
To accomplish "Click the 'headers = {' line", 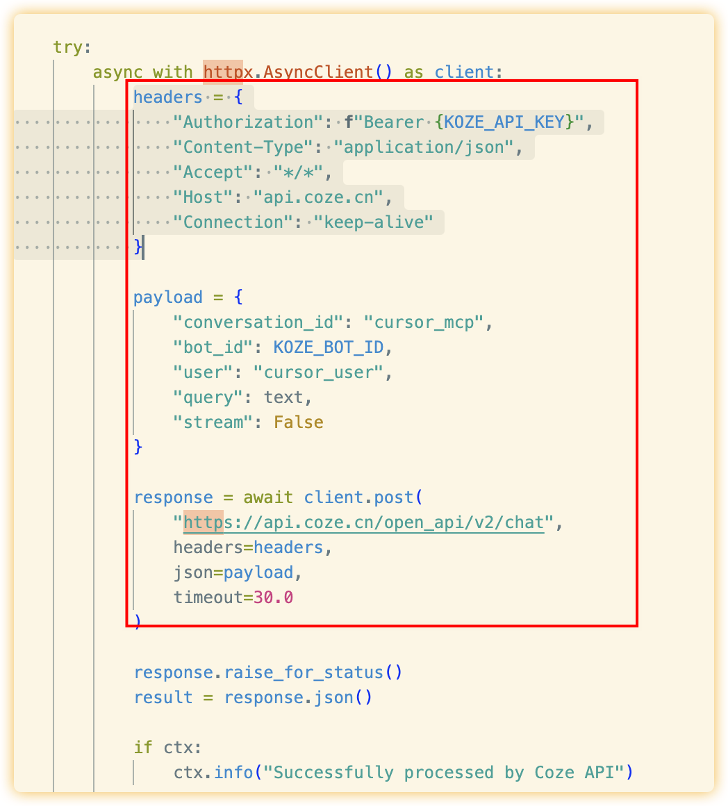I will pyautogui.click(x=188, y=97).
